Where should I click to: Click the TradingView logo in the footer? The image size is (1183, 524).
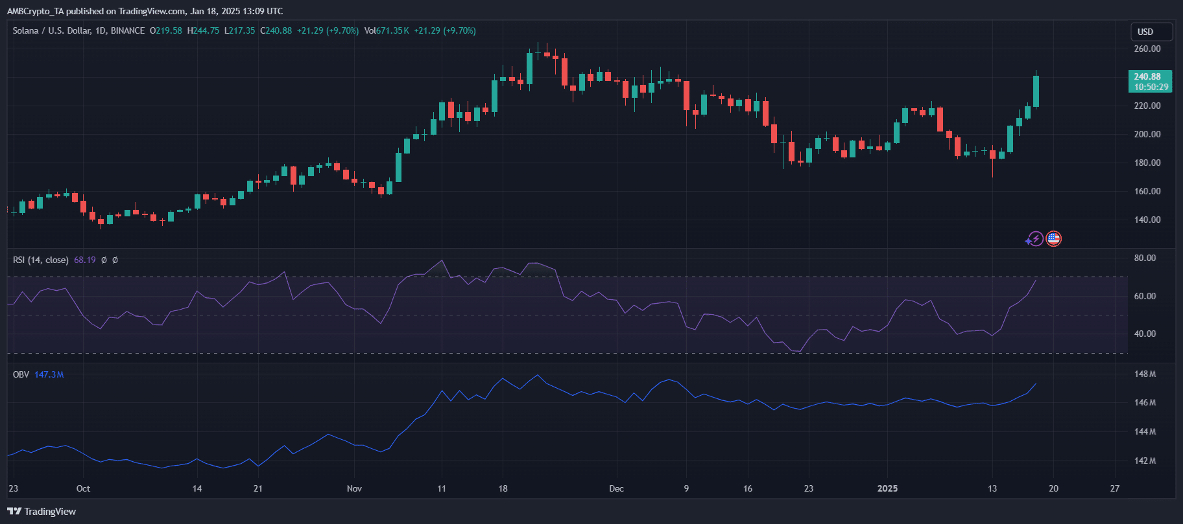[x=42, y=512]
